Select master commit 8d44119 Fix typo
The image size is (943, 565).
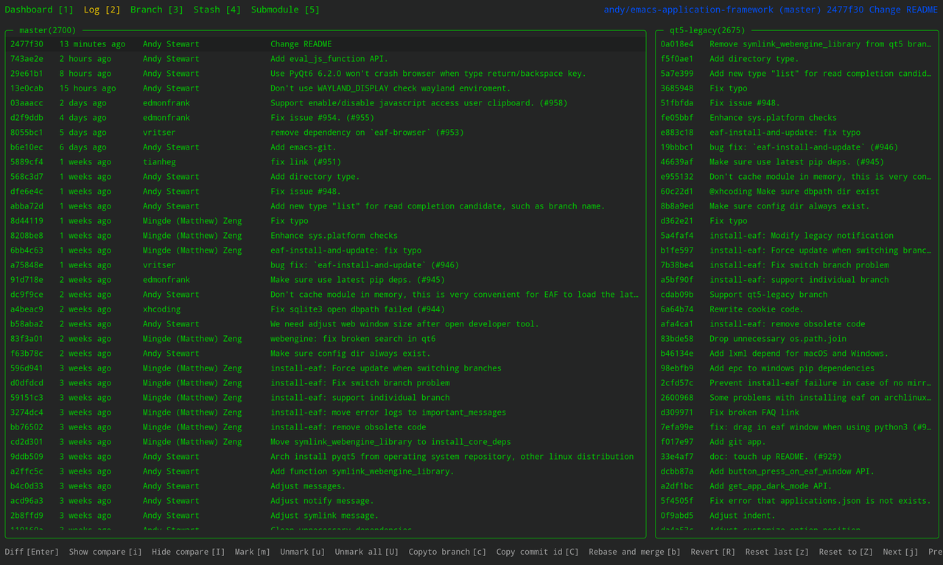point(326,221)
